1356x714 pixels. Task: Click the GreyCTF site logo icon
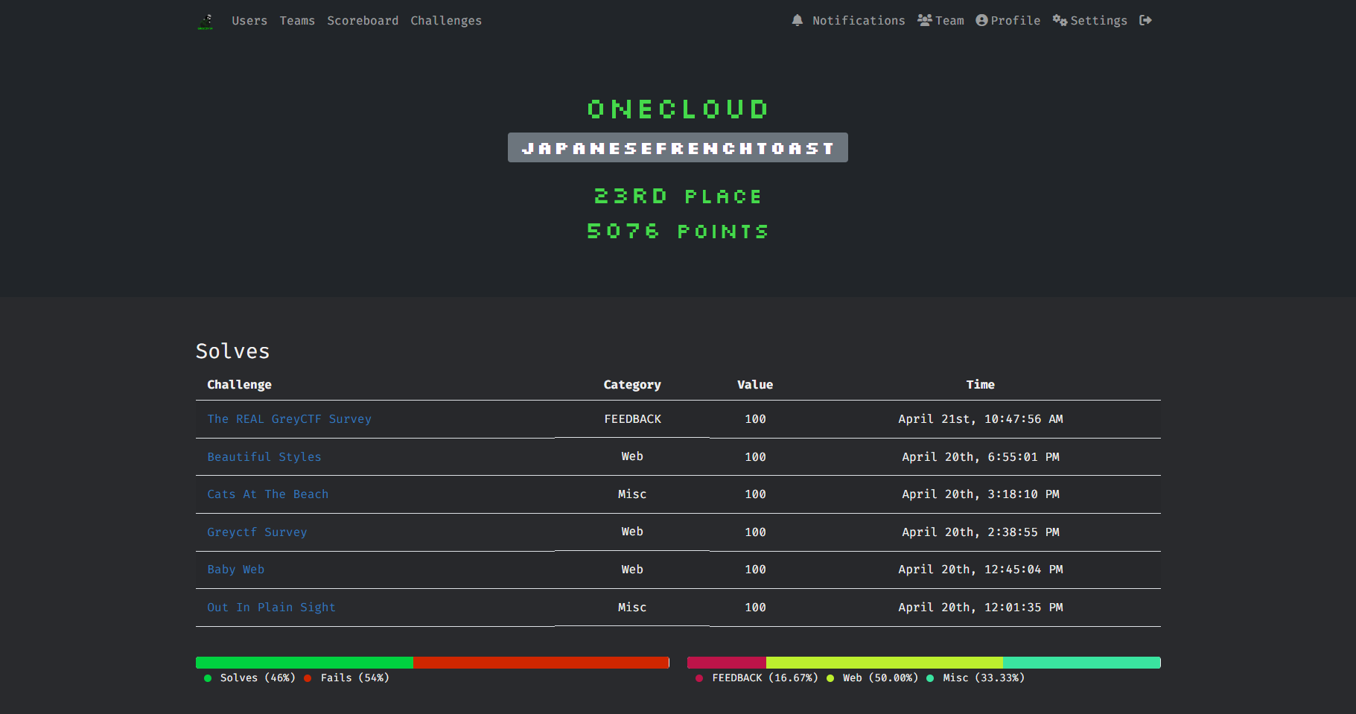[206, 21]
